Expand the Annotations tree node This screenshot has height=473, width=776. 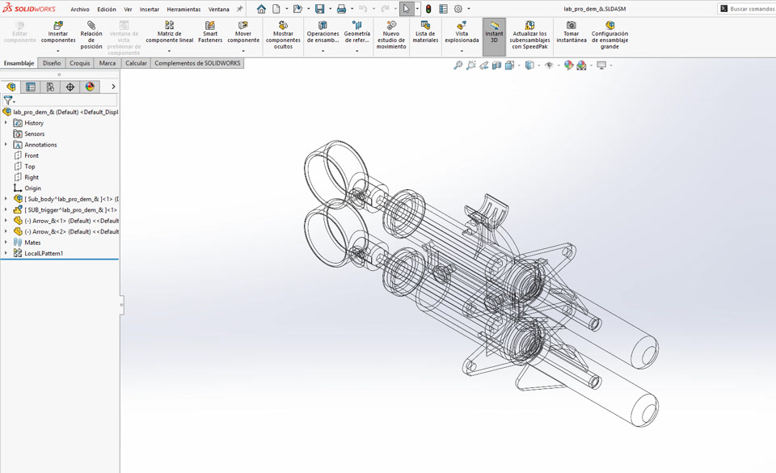click(6, 145)
